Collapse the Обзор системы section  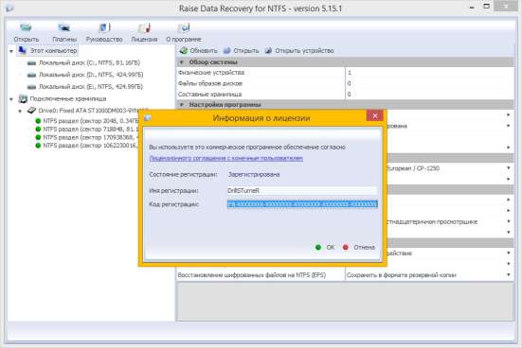click(x=182, y=62)
